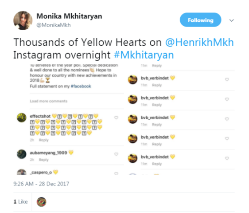Click the liker's avatar beside 1 Like
249x213 pixels.
pos(42,202)
